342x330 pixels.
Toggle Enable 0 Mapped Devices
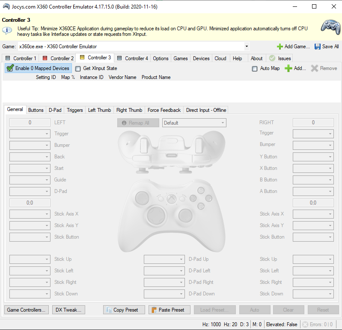(38, 68)
